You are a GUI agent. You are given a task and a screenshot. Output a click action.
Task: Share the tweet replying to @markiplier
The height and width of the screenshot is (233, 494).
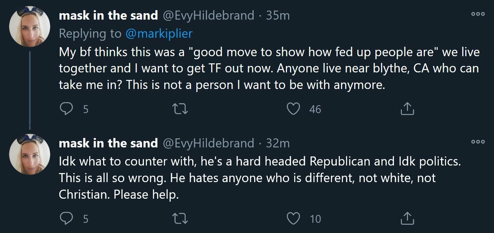(x=407, y=109)
